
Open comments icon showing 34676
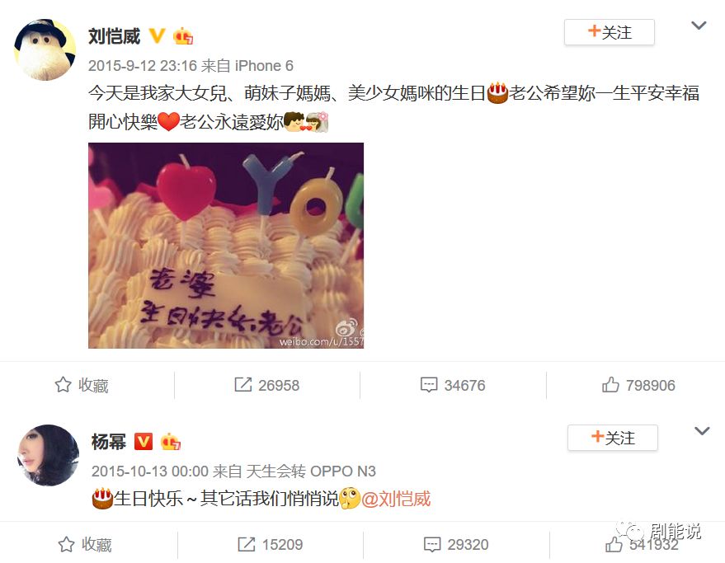point(429,385)
